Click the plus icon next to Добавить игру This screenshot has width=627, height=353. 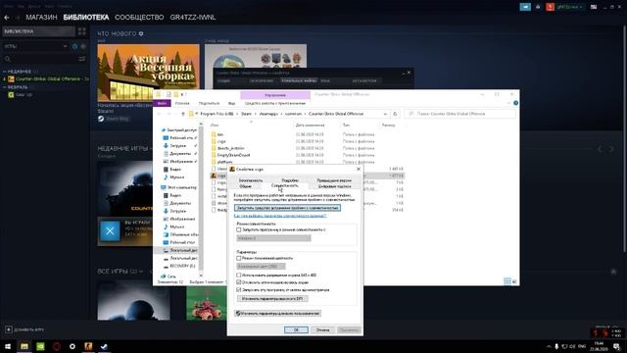pos(9,329)
